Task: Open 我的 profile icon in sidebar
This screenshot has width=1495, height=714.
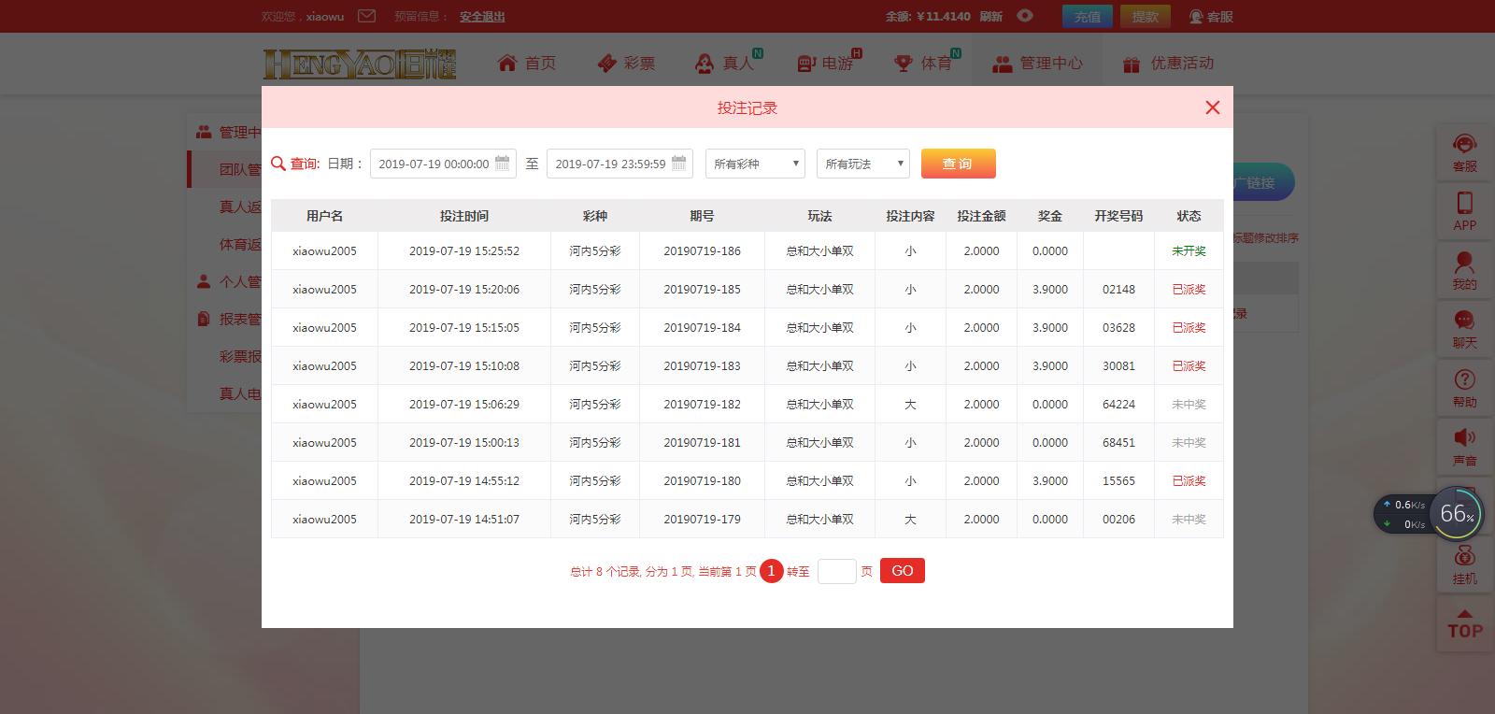Action: click(x=1464, y=271)
